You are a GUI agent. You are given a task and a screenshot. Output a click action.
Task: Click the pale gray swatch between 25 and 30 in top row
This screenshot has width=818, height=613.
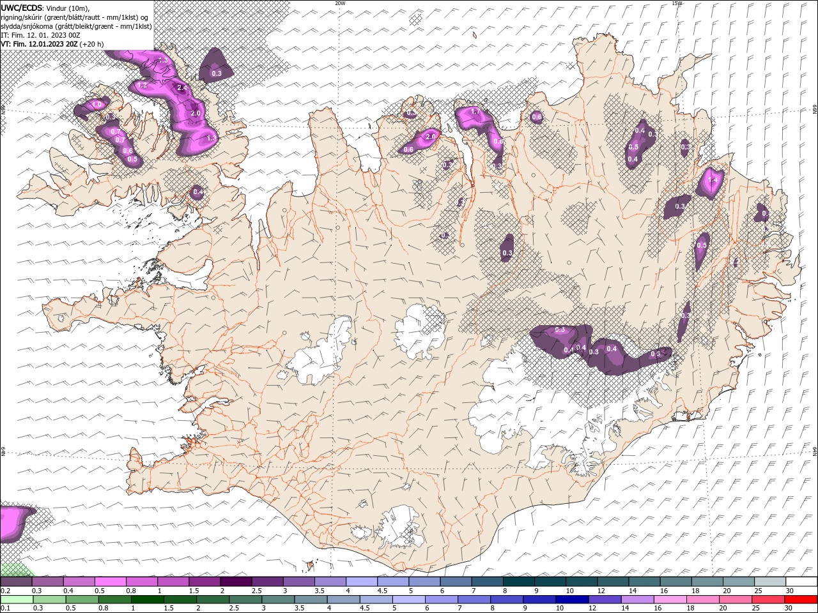click(x=770, y=582)
